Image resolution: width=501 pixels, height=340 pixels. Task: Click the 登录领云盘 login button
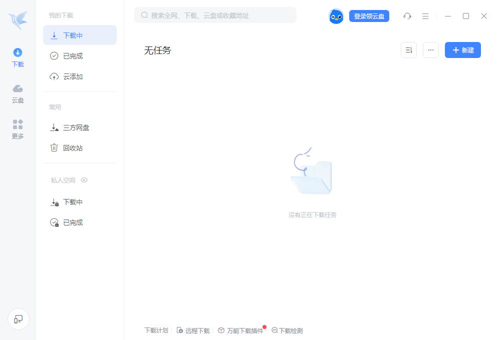coord(369,16)
